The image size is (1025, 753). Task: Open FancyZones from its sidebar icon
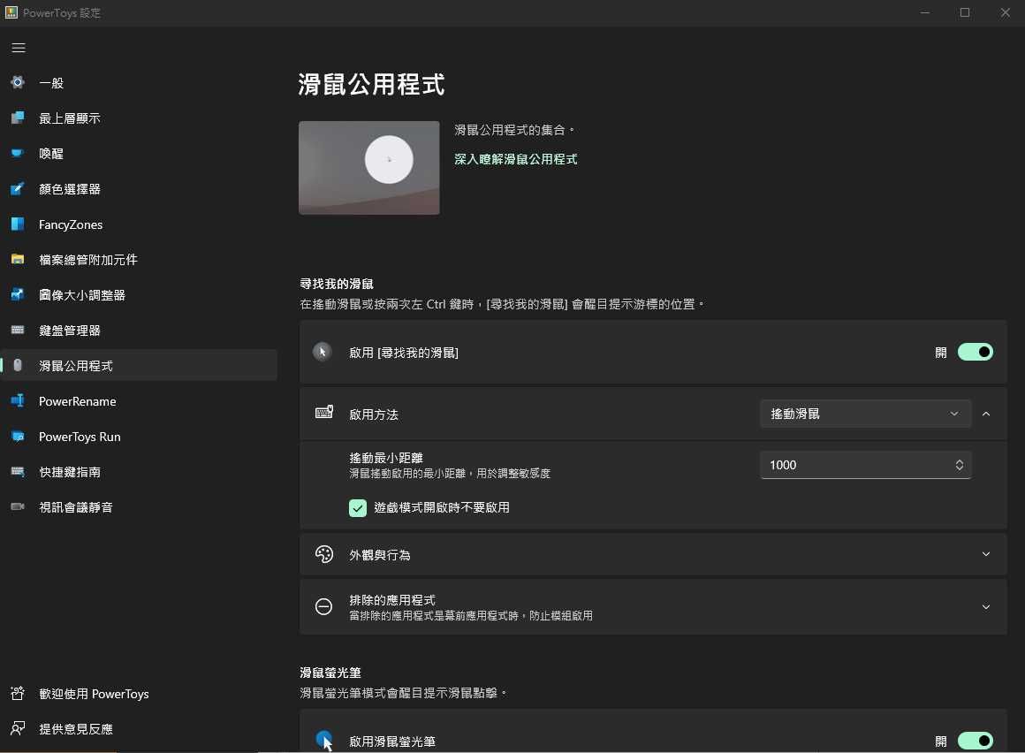tap(18, 224)
